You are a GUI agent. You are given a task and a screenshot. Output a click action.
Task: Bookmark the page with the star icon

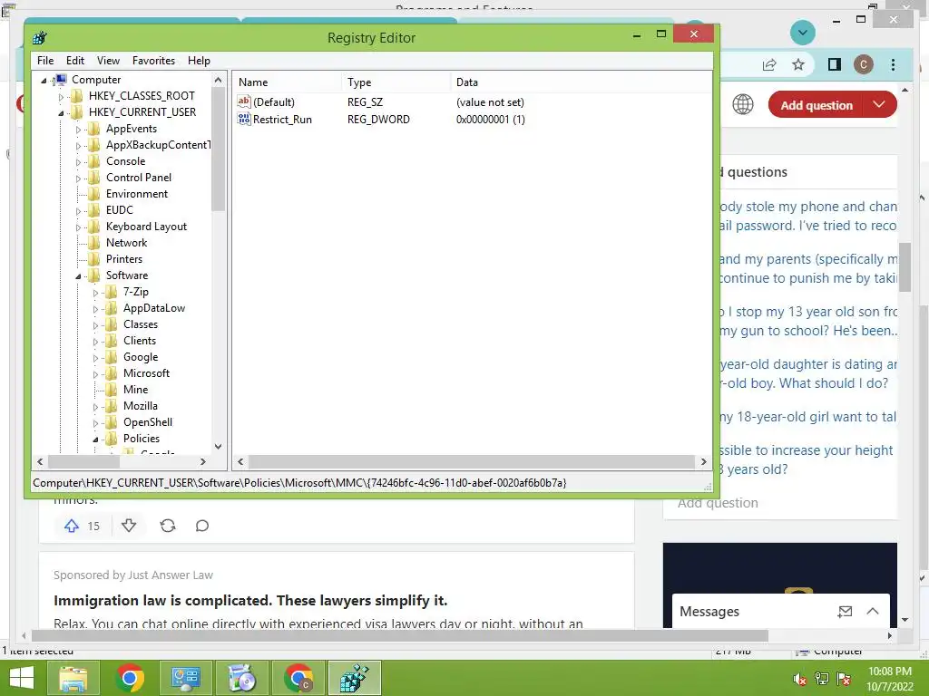pos(798,64)
